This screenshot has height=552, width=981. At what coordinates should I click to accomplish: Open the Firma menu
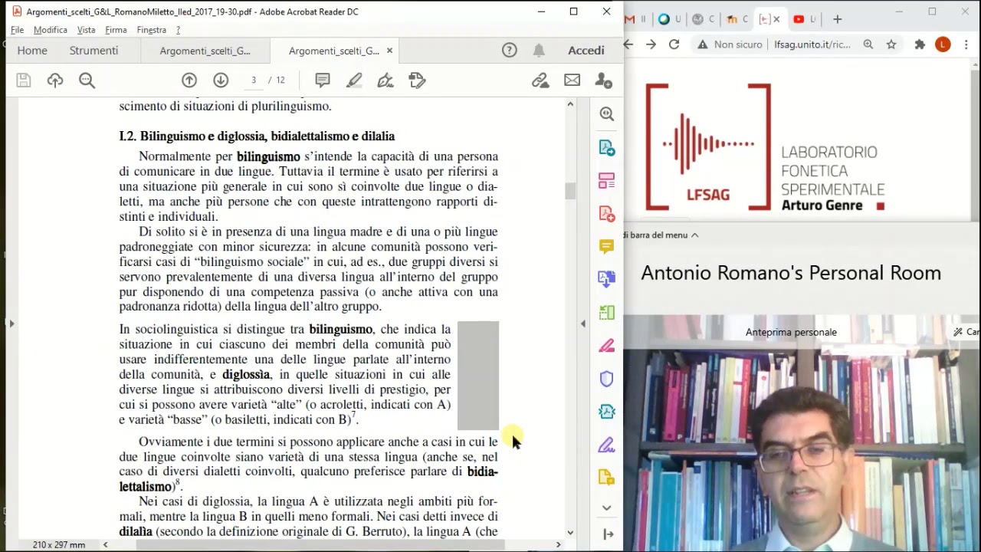(116, 30)
